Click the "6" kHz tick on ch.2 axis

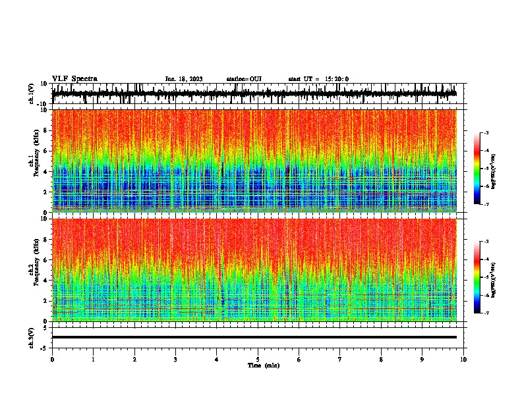[46, 260]
